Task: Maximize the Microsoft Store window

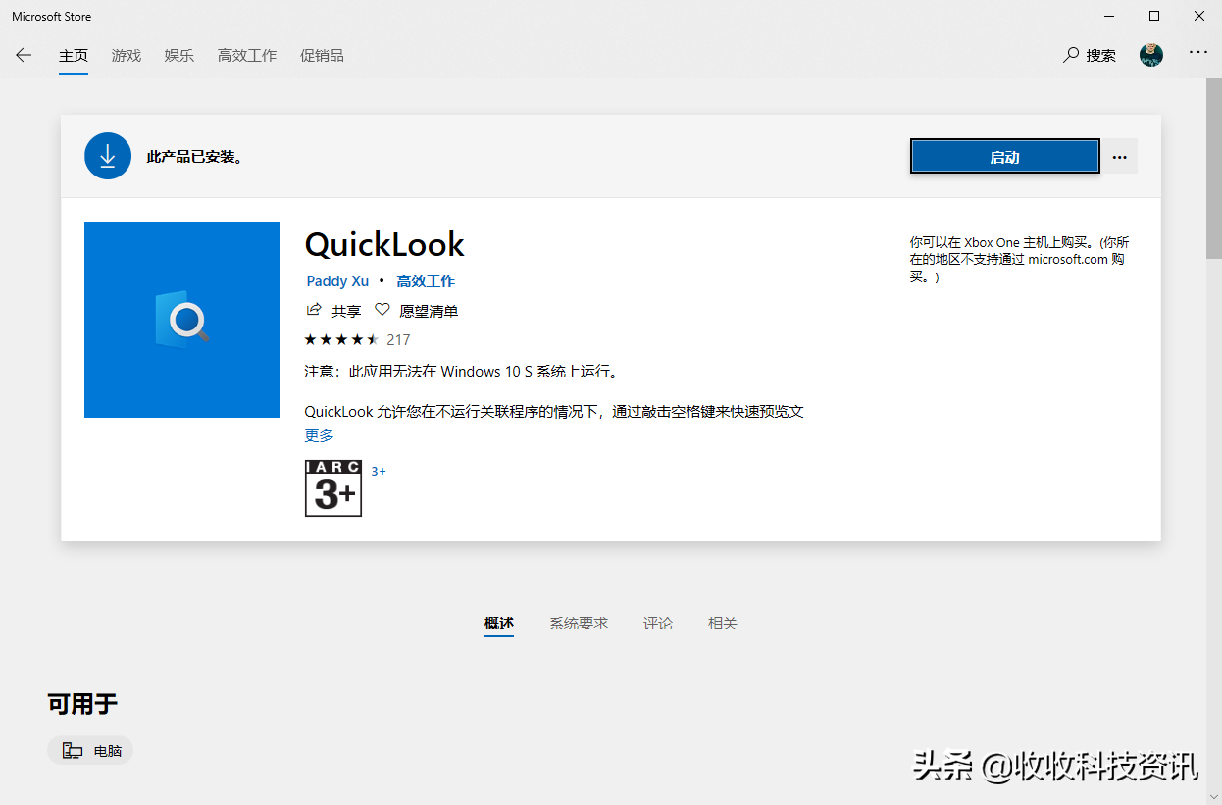Action: (x=1154, y=16)
